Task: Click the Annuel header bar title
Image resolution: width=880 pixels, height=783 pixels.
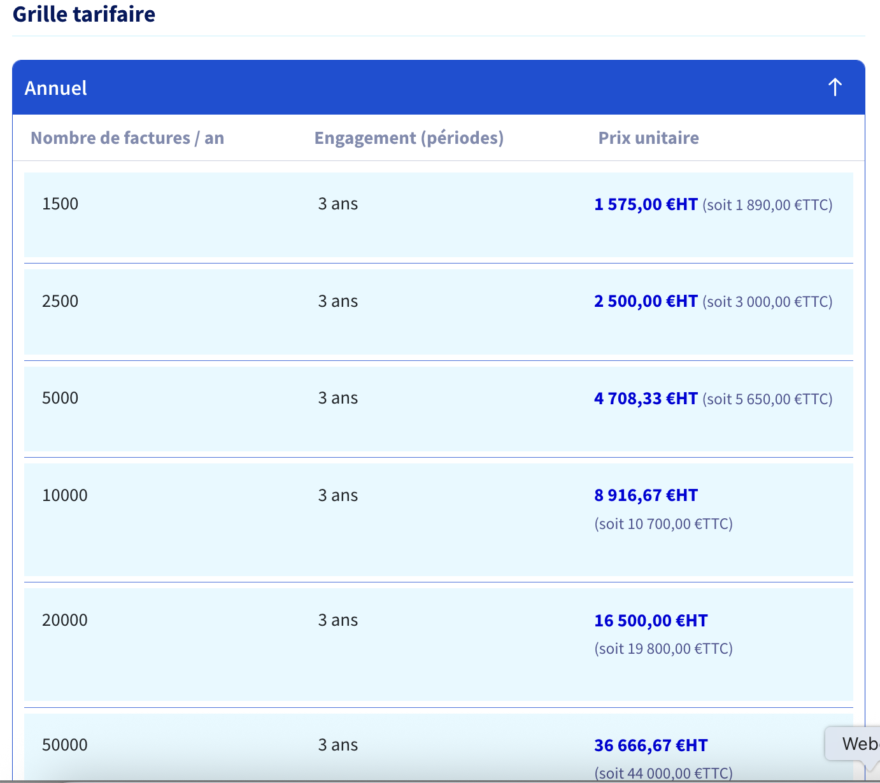Action: pyautogui.click(x=56, y=88)
